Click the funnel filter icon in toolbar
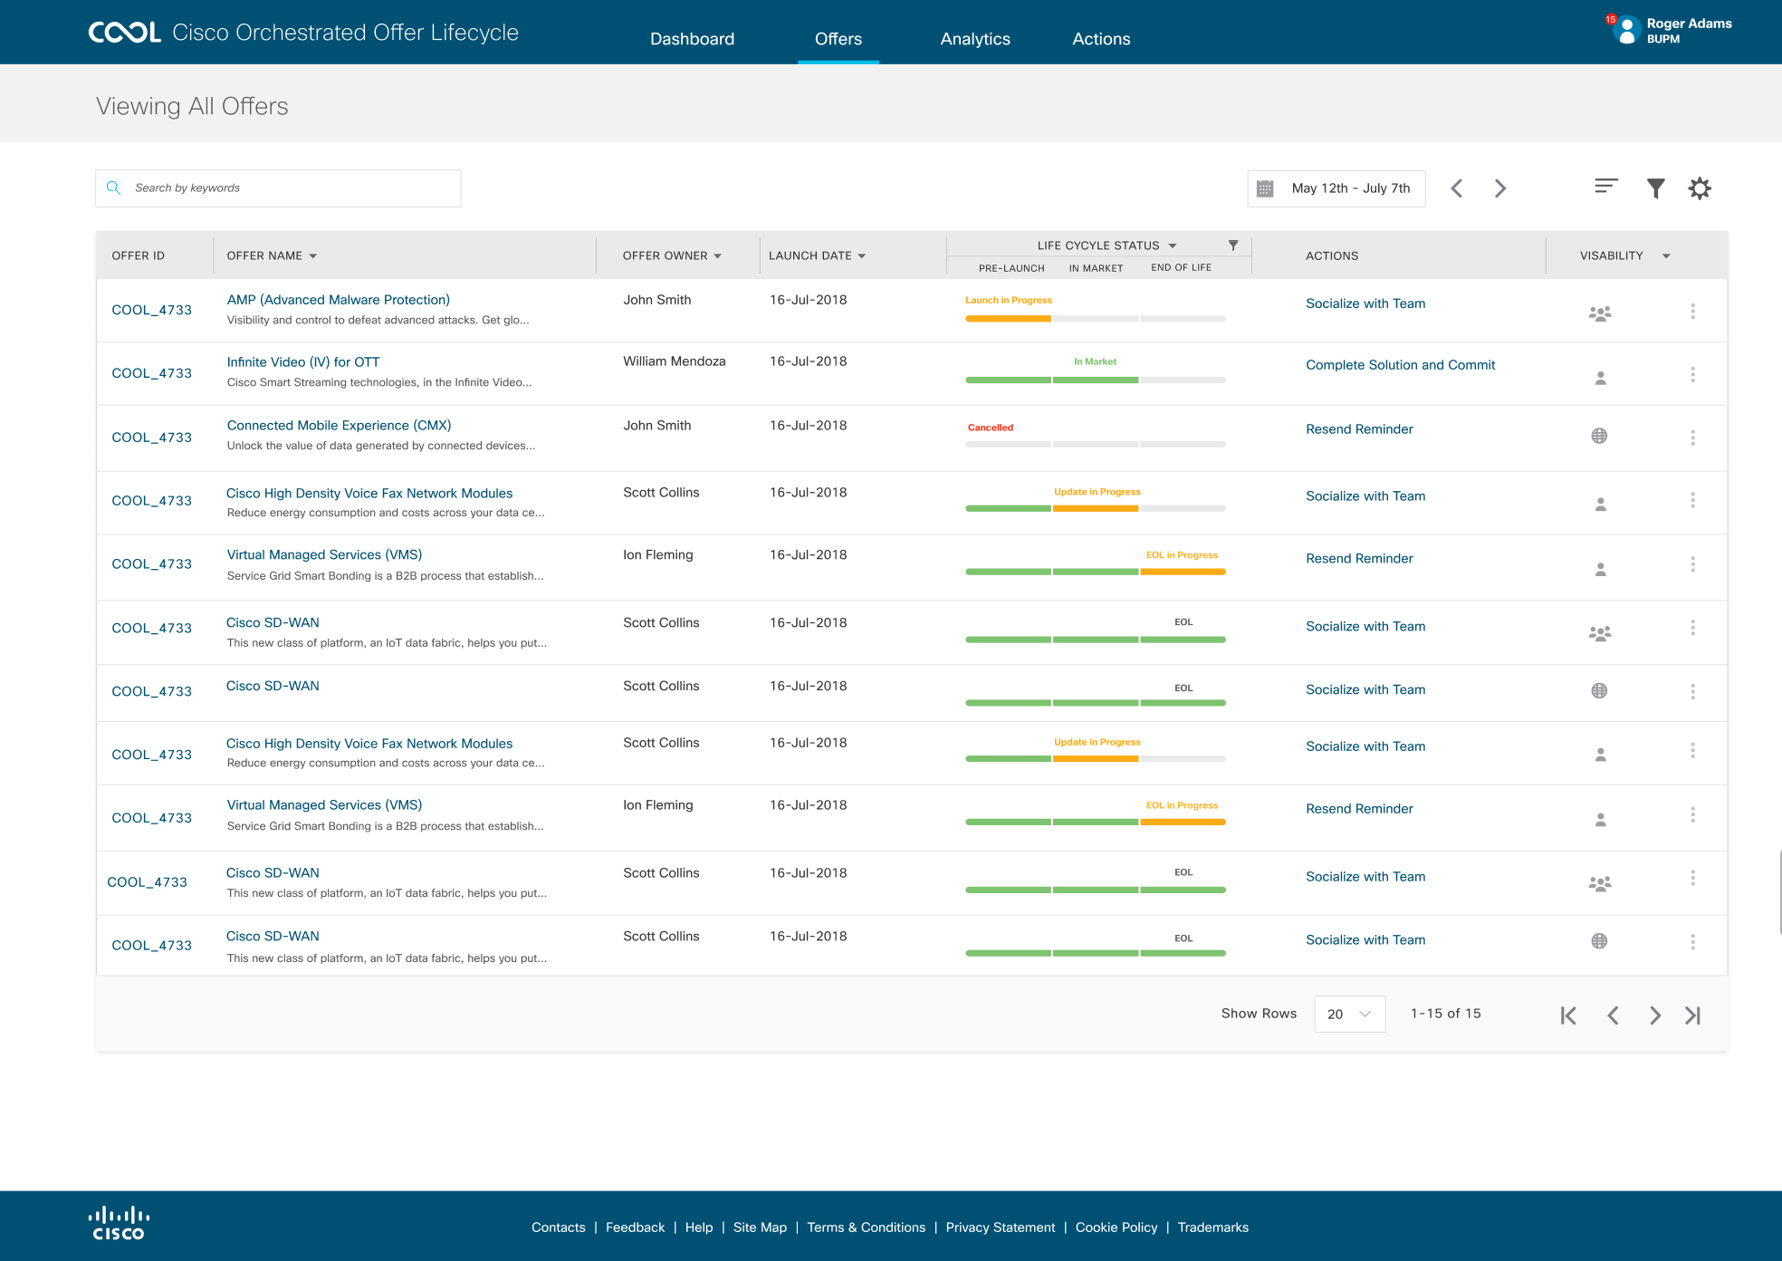The image size is (1782, 1261). pos(1655,188)
